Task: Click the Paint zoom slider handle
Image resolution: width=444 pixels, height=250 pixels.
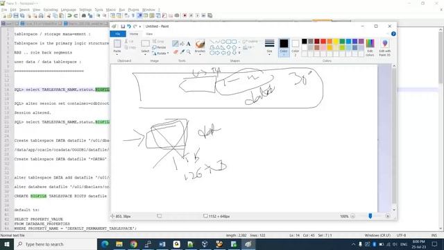Action: pyautogui.click(x=370, y=216)
